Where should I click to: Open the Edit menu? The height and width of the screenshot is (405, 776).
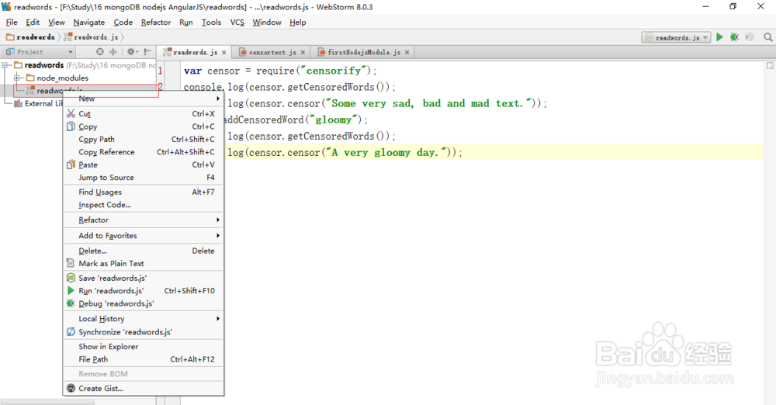pyautogui.click(x=33, y=22)
